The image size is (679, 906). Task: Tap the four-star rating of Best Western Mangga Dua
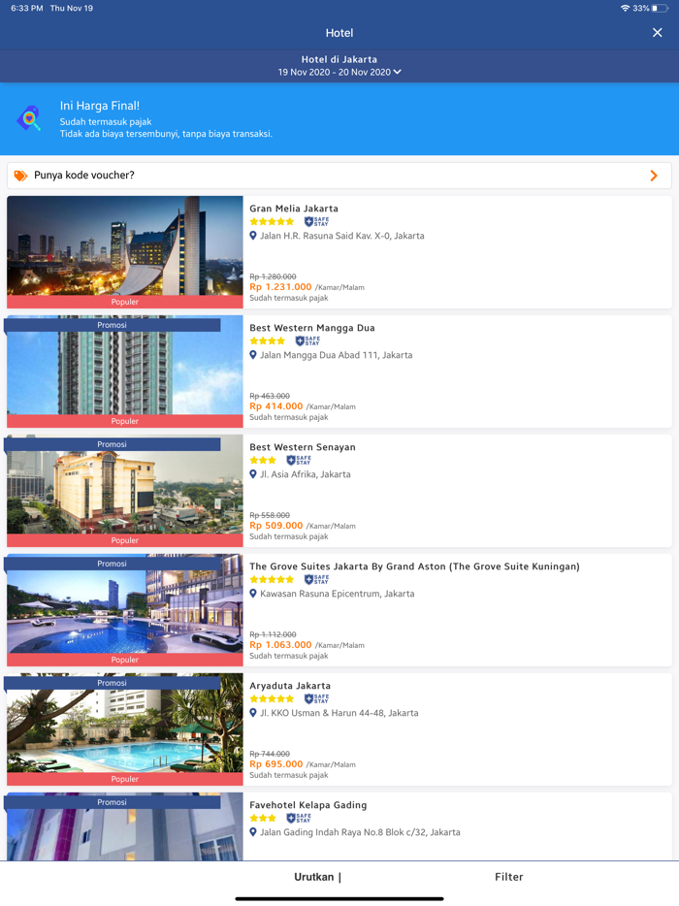[268, 340]
